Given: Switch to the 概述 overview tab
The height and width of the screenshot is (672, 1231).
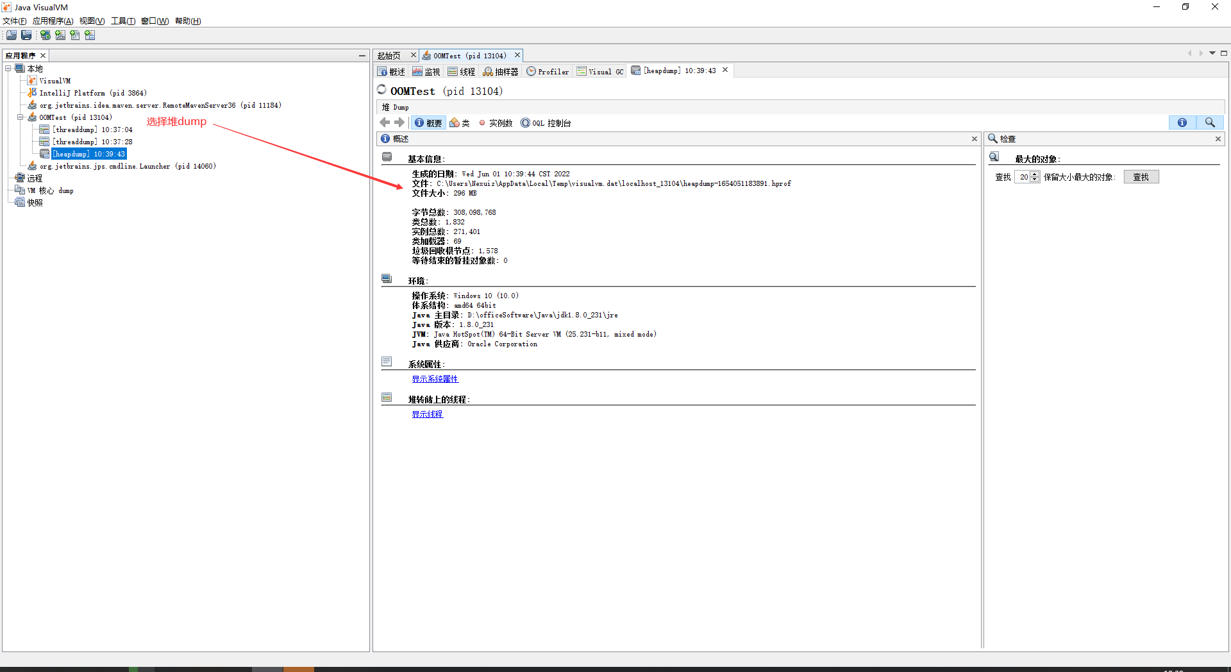Looking at the screenshot, I should pyautogui.click(x=391, y=71).
